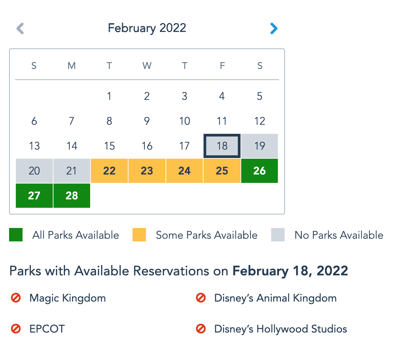Image resolution: width=401 pixels, height=351 pixels.
Task: Select February 24 date cell
Action: click(x=184, y=171)
